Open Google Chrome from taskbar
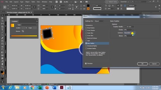The width and height of the screenshot is (161, 90). [x=32, y=88]
